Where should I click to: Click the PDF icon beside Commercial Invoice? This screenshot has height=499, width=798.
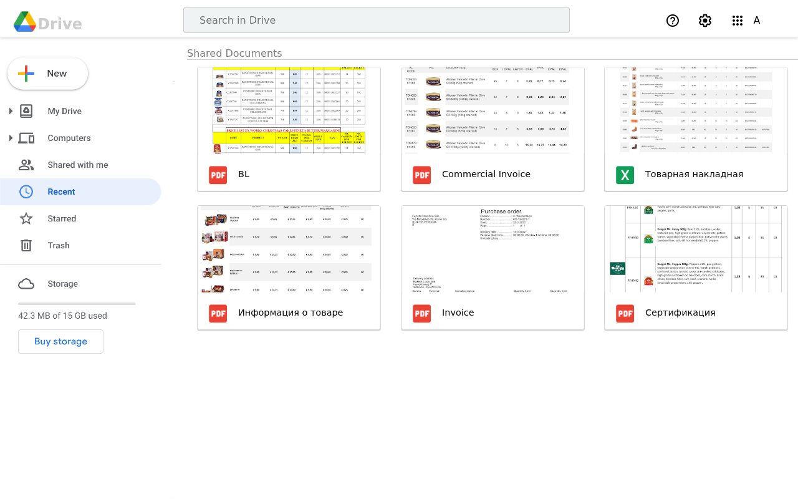coord(422,175)
